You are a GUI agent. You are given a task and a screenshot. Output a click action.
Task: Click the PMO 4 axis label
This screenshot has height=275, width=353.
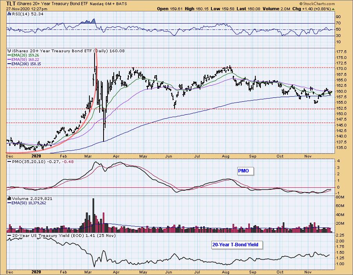click(x=338, y=161)
